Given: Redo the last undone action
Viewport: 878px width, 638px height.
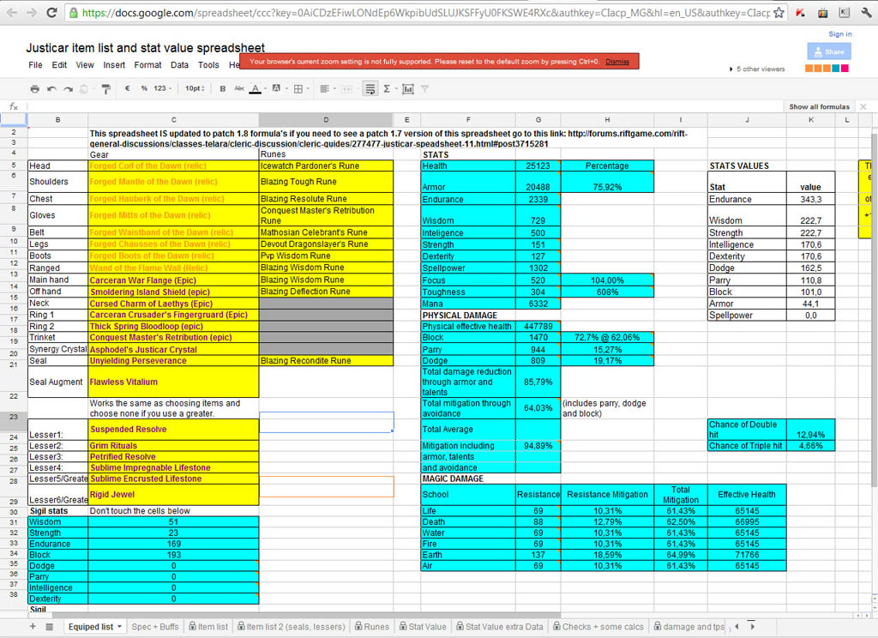Looking at the screenshot, I should (x=68, y=88).
